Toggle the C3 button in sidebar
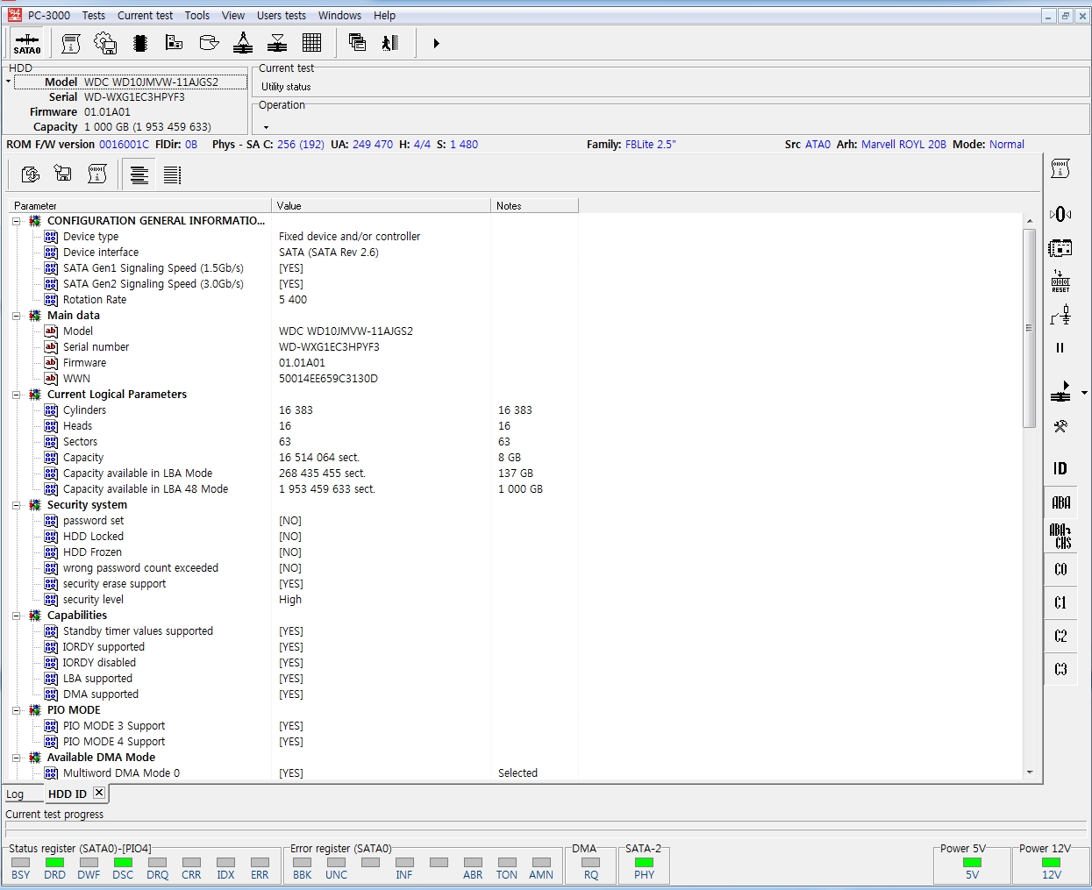Image resolution: width=1092 pixels, height=890 pixels. tap(1060, 669)
